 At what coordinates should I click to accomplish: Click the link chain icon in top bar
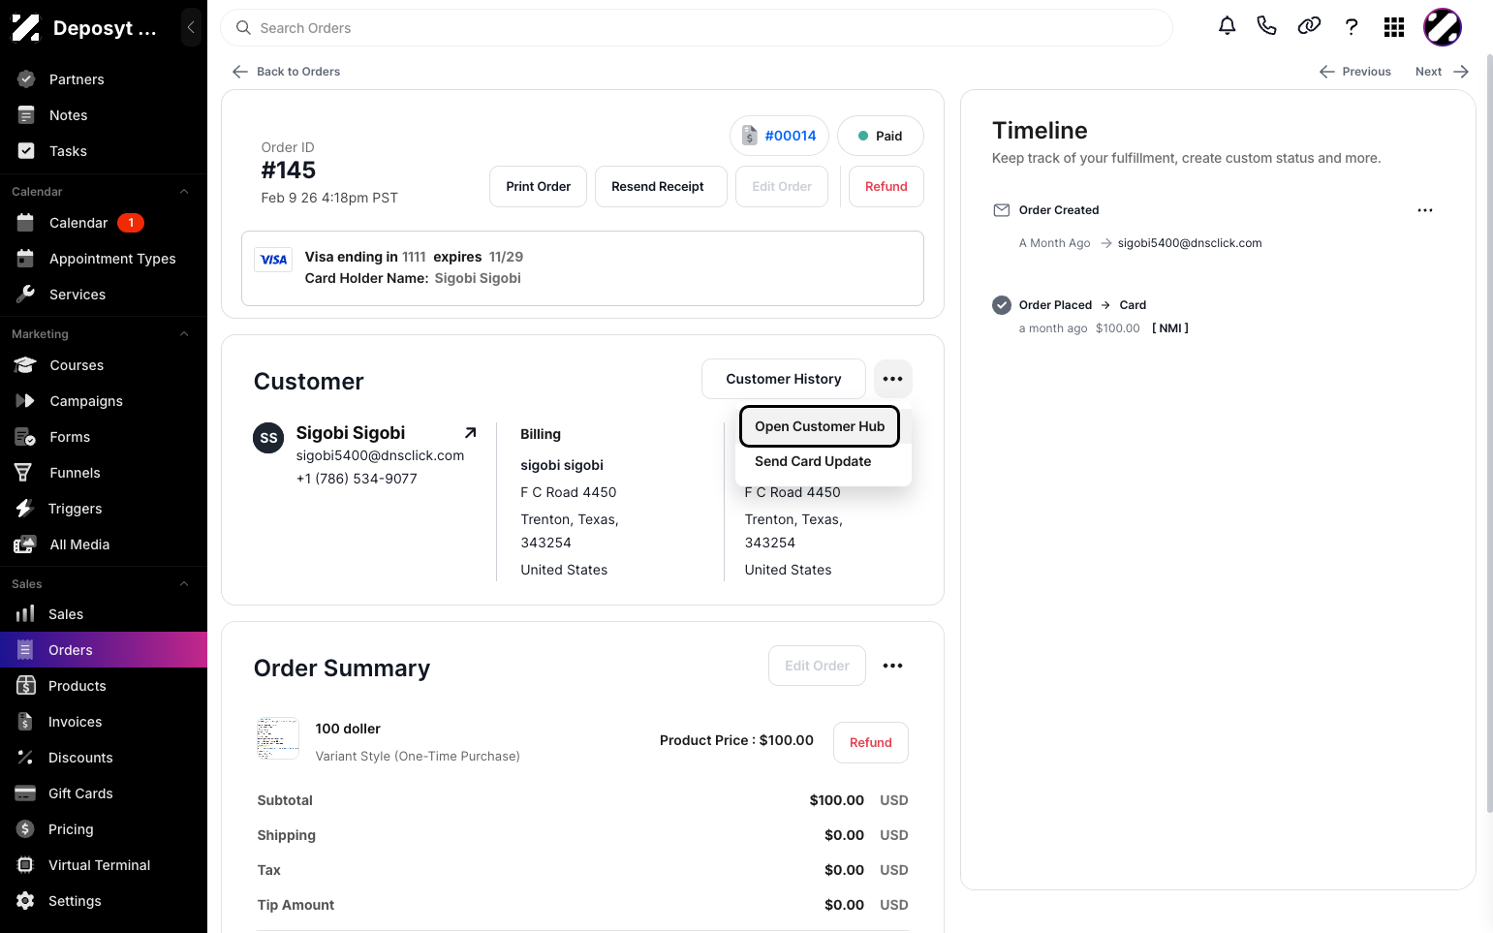click(1309, 26)
